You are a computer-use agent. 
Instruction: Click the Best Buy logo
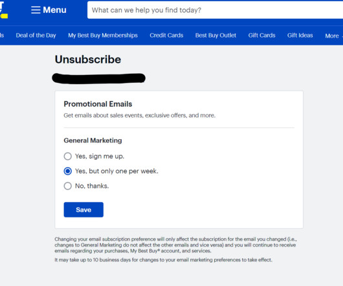click(4, 10)
